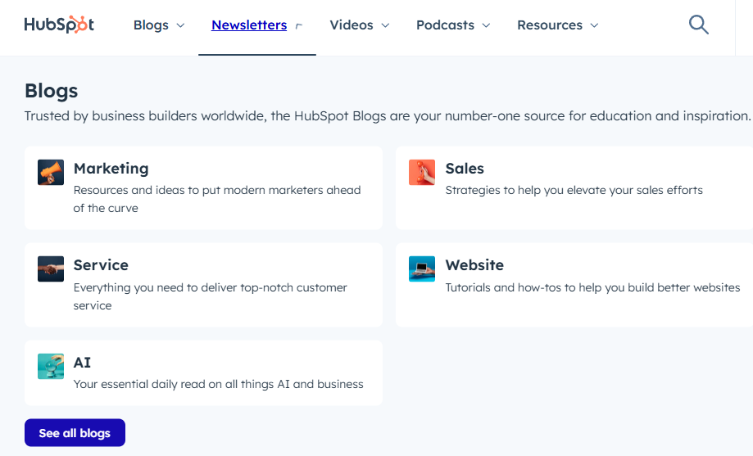
Task: Expand the Newsletters menu chevron
Action: (x=299, y=25)
